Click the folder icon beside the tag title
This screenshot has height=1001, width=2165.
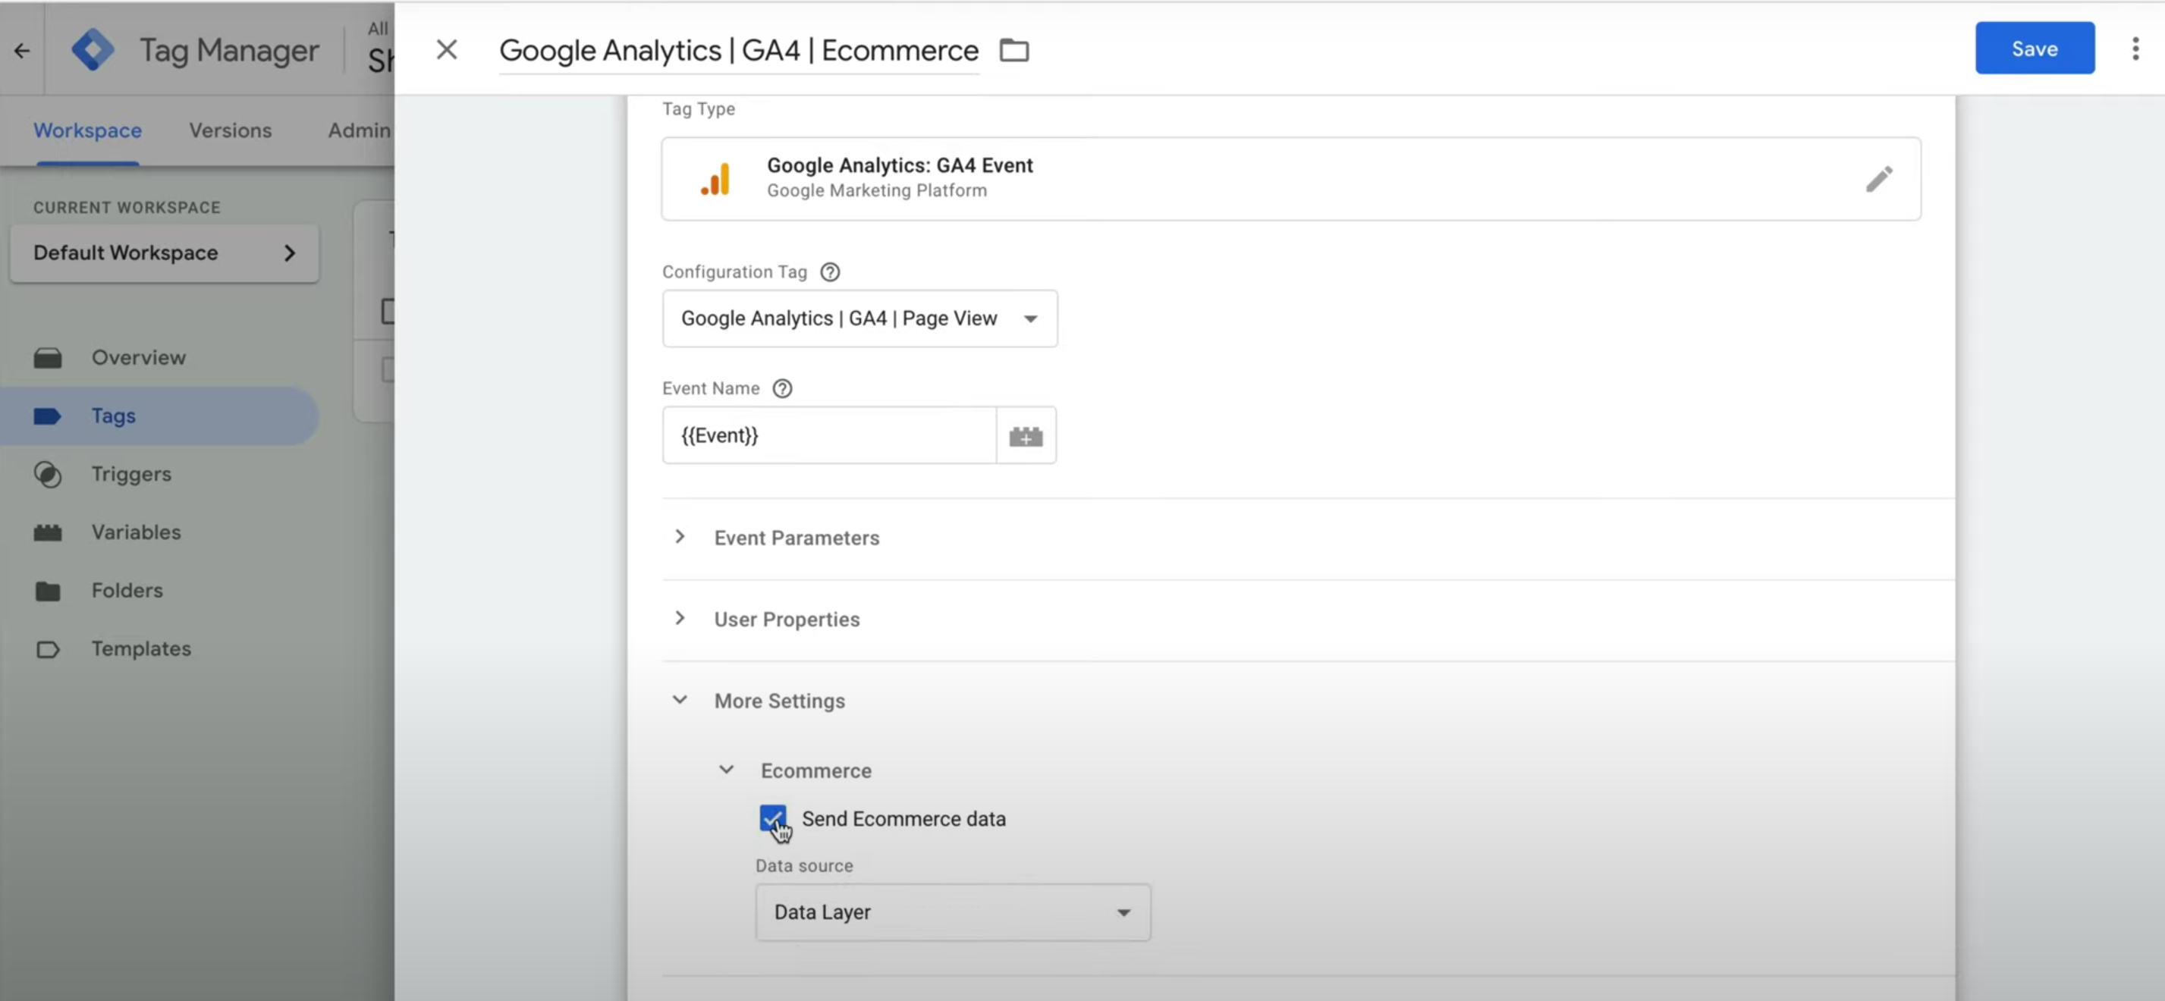pyautogui.click(x=1013, y=49)
